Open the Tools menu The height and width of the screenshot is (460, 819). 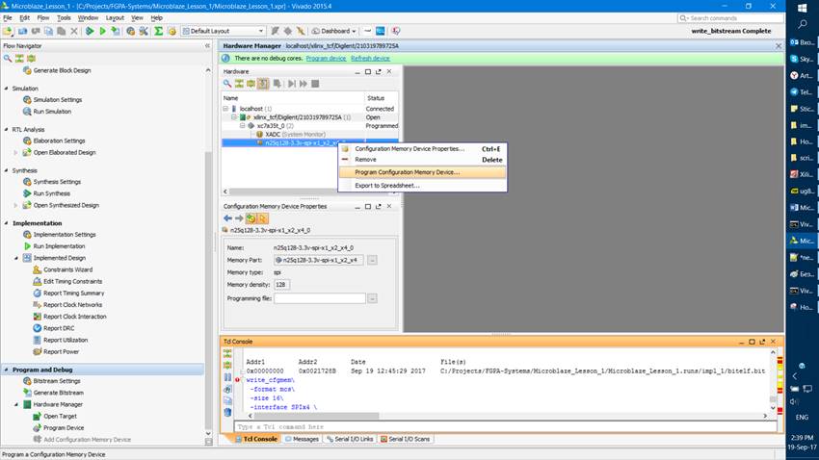click(x=64, y=17)
